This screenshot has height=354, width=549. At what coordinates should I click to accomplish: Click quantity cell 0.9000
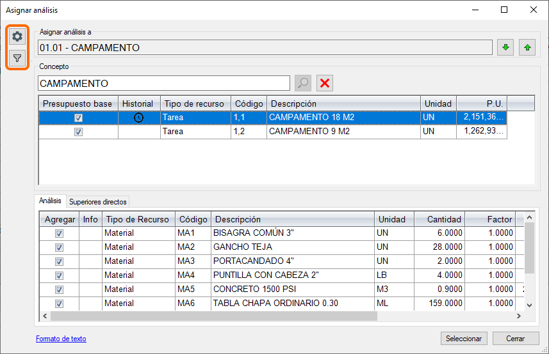(439, 289)
